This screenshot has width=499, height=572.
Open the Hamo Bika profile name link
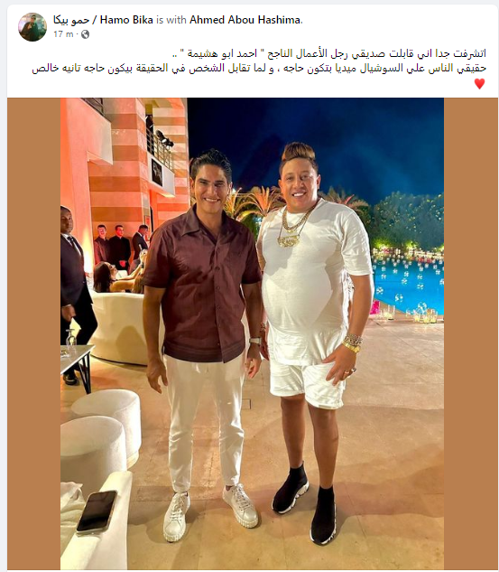[x=103, y=20]
